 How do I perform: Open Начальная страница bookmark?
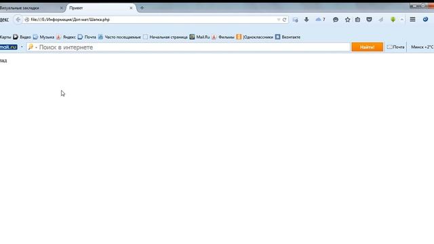pos(165,37)
